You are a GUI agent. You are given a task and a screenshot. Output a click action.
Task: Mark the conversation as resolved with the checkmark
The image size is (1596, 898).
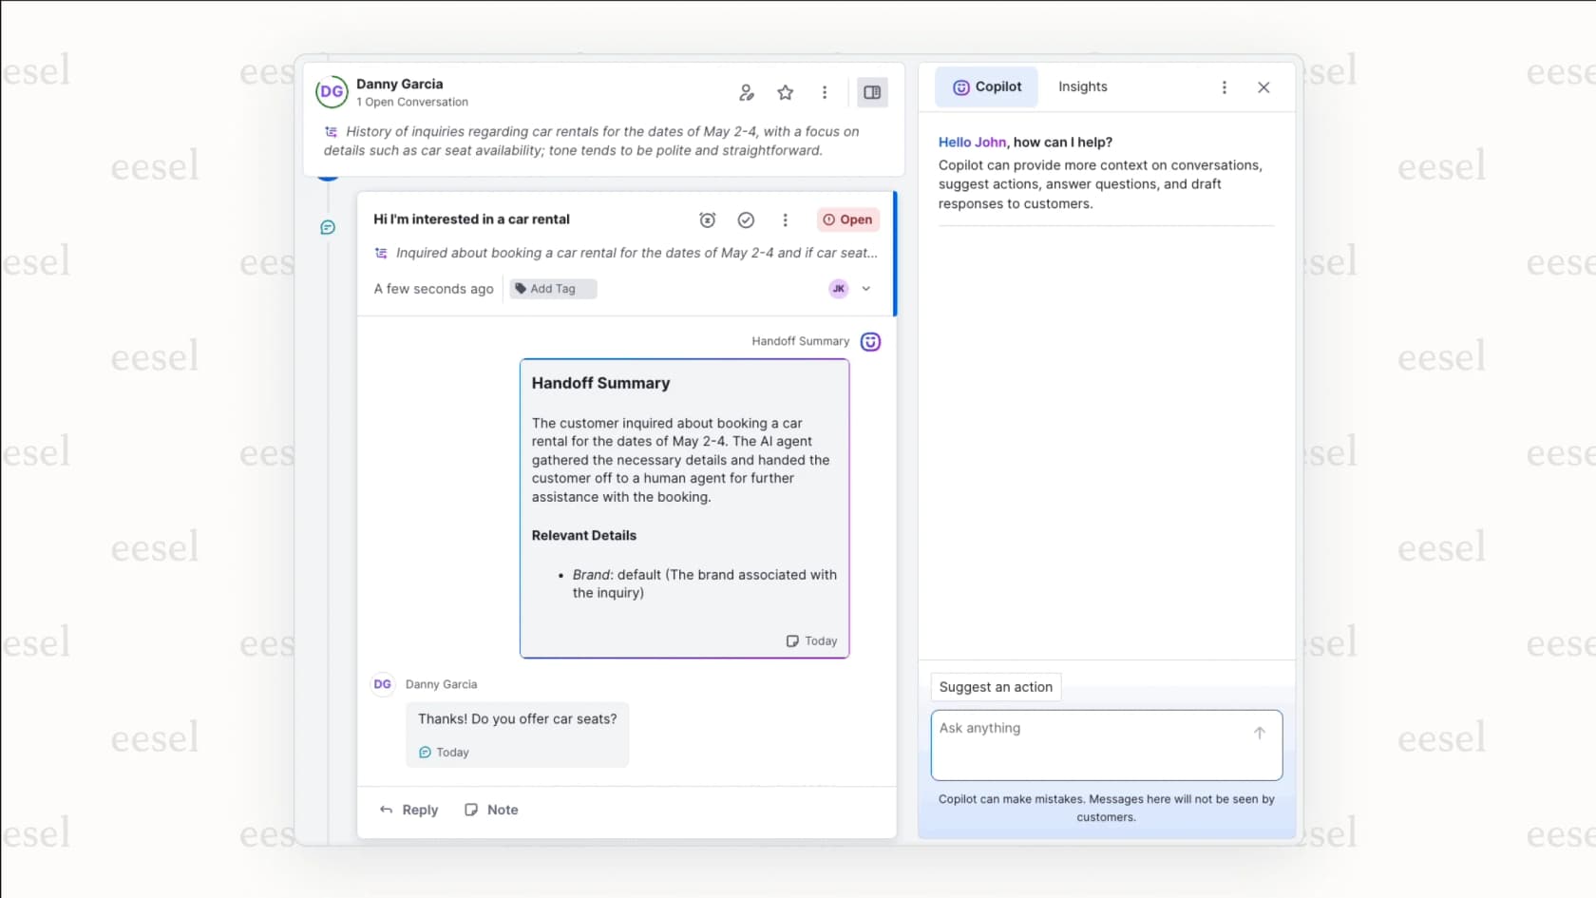[x=746, y=220]
